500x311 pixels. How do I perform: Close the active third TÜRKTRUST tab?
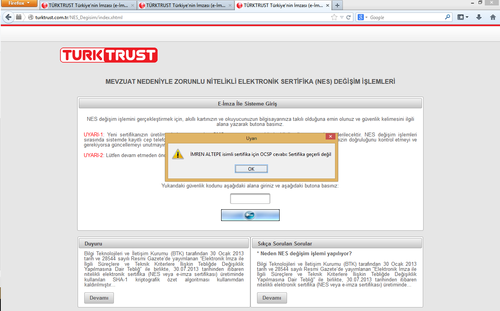[x=327, y=6]
